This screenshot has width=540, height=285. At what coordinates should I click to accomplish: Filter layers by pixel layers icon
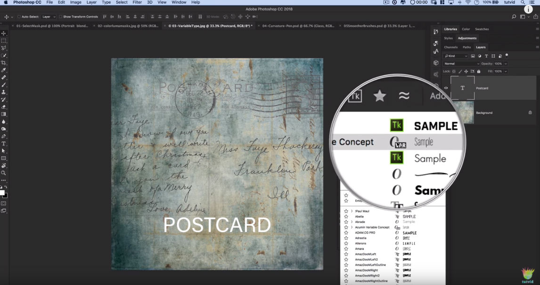(473, 56)
